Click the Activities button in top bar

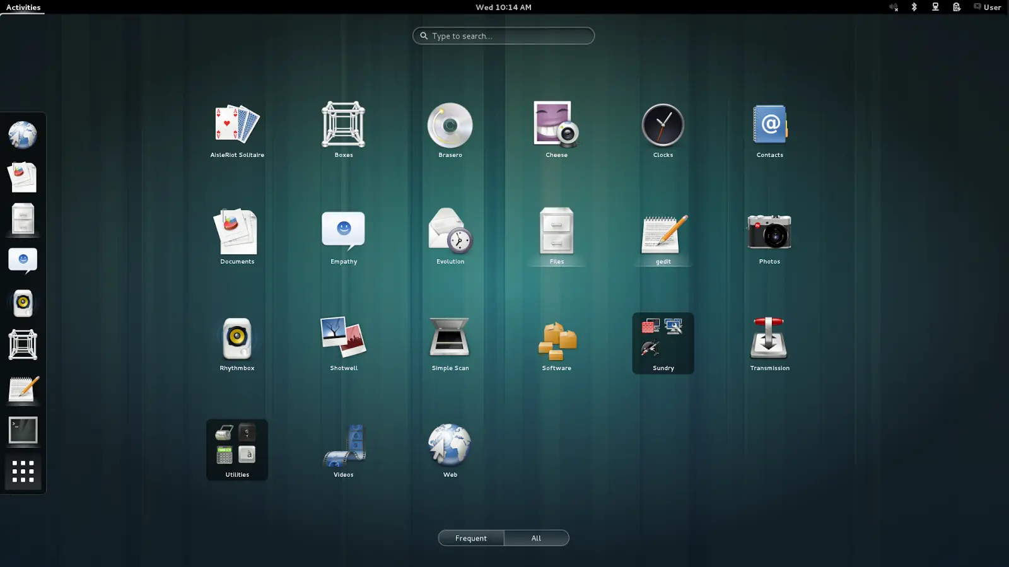click(23, 7)
